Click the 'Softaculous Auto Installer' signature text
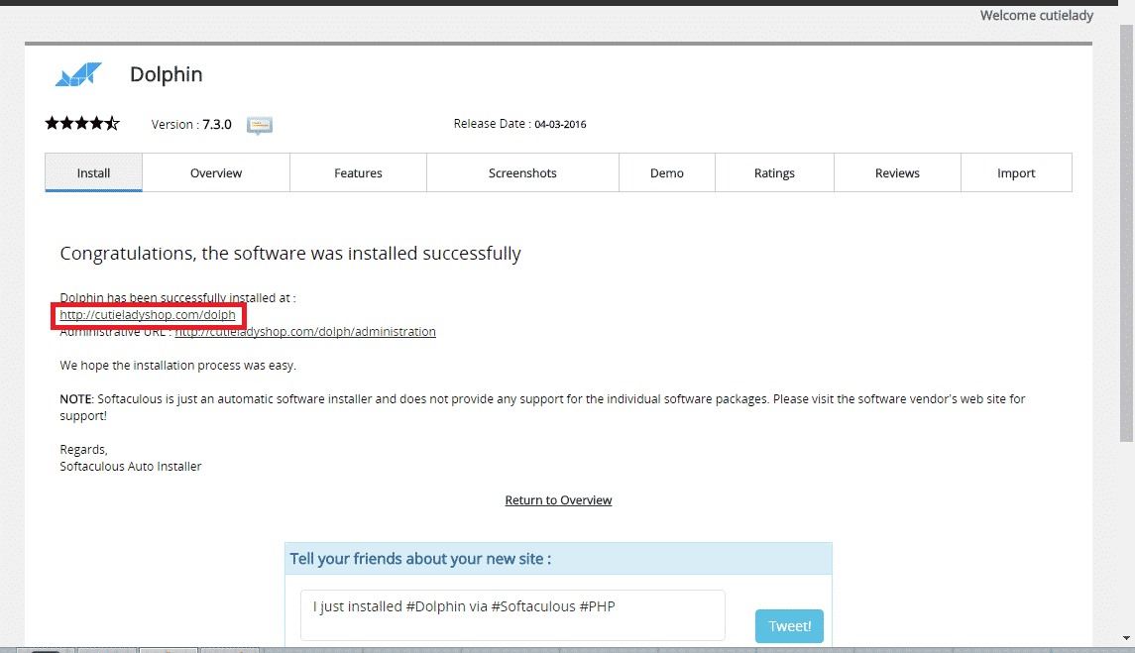Screen dimensions: 1135x653 130,467
